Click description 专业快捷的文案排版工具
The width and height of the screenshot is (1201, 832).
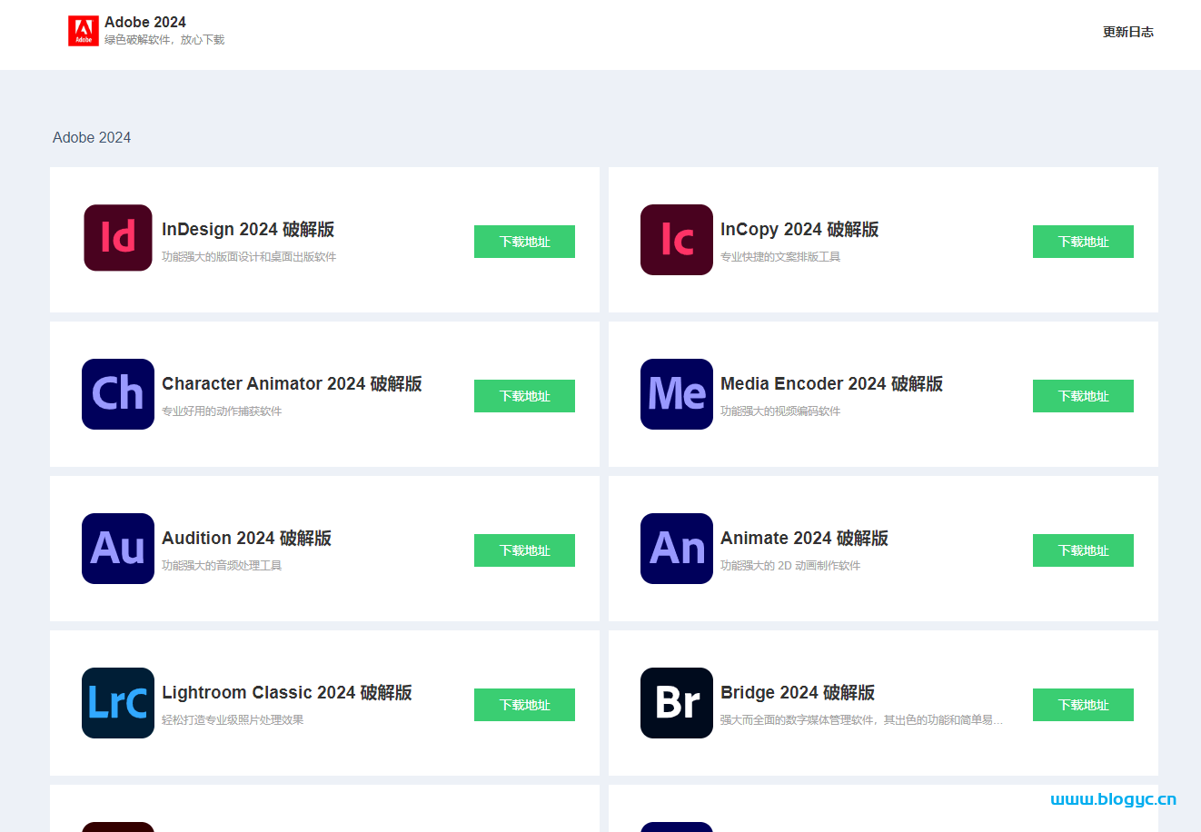click(x=780, y=257)
